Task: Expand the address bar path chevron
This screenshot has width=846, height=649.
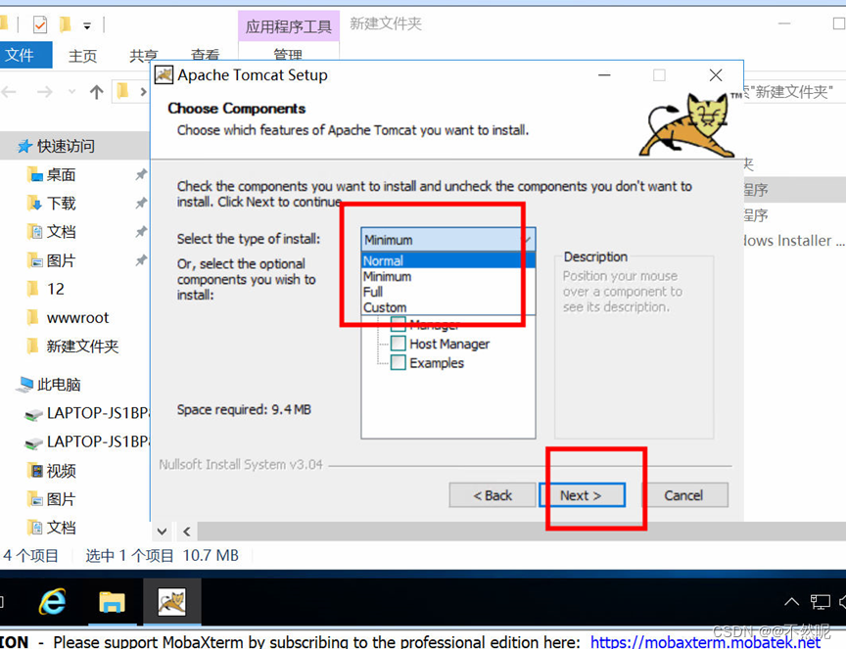Action: pyautogui.click(x=143, y=92)
